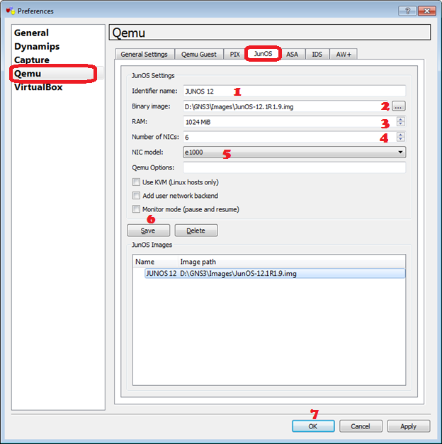Open the IDS tab
Screen dimensions: 442x444
coord(317,54)
